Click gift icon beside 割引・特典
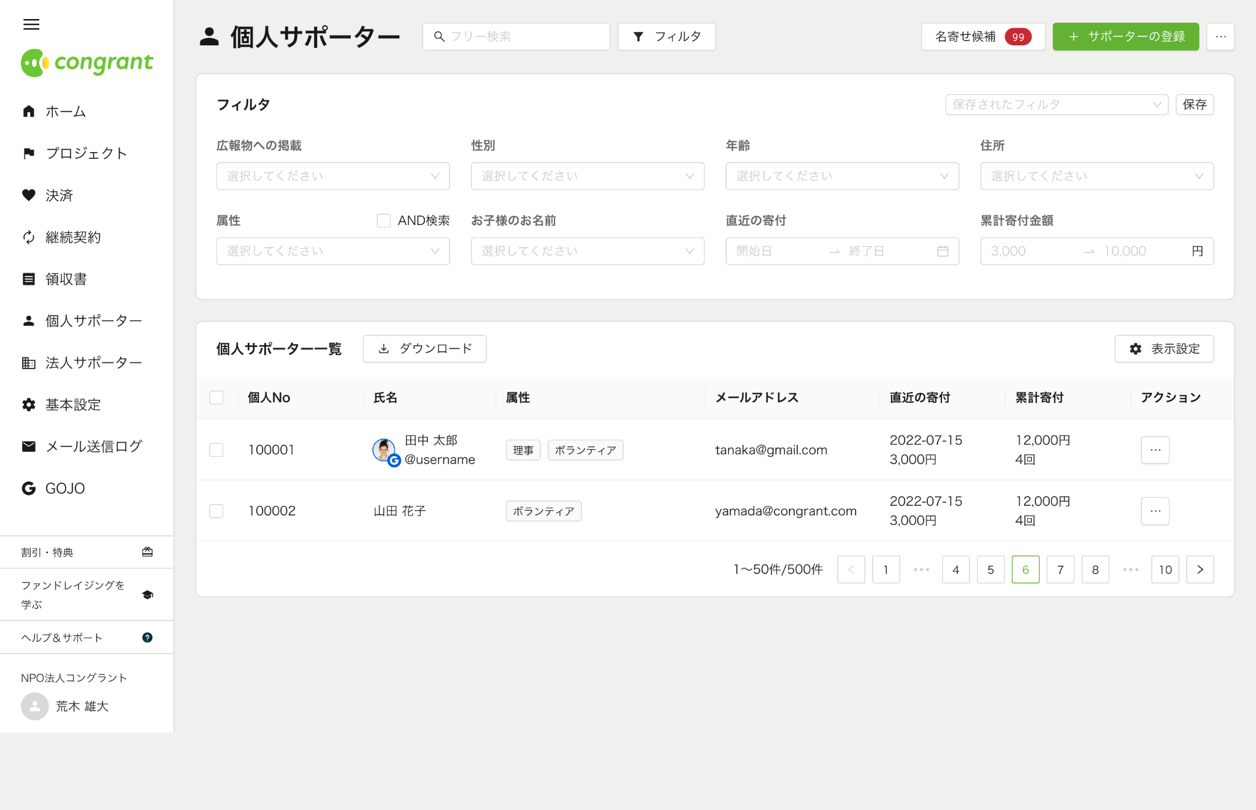 coord(147,552)
